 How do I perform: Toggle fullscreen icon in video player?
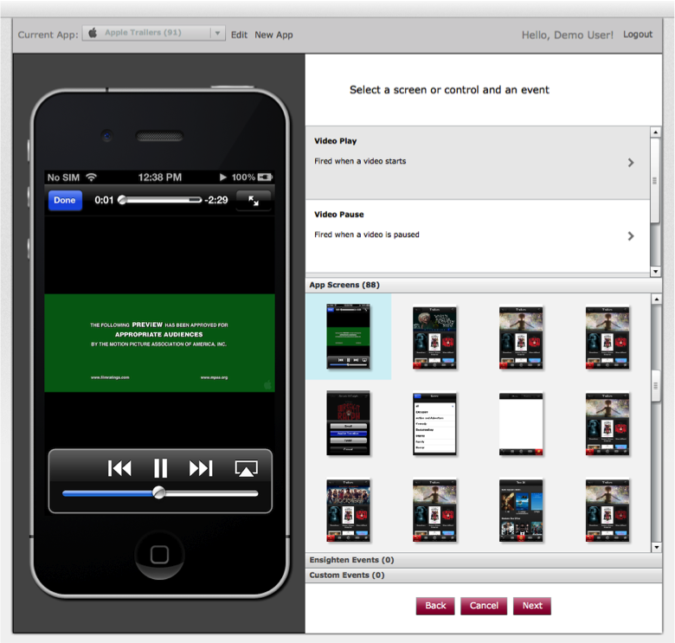[x=254, y=200]
